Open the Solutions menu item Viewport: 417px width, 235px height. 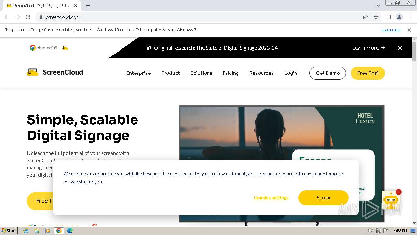[201, 73]
